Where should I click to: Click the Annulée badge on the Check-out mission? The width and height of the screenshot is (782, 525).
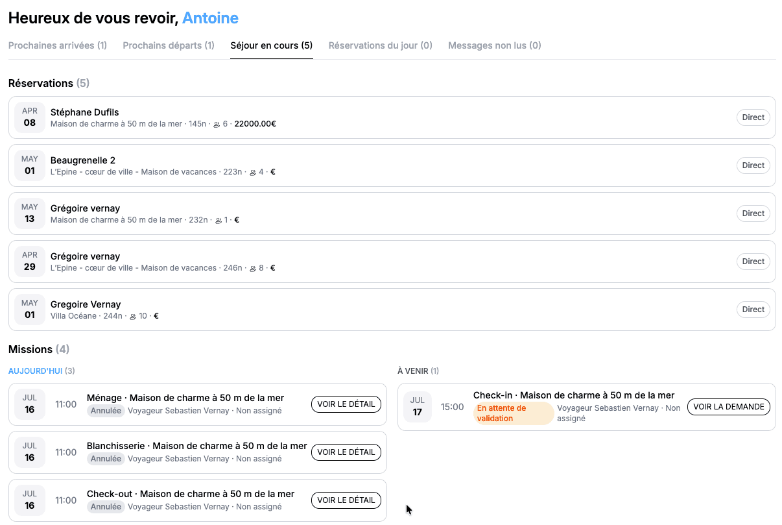pyautogui.click(x=106, y=507)
